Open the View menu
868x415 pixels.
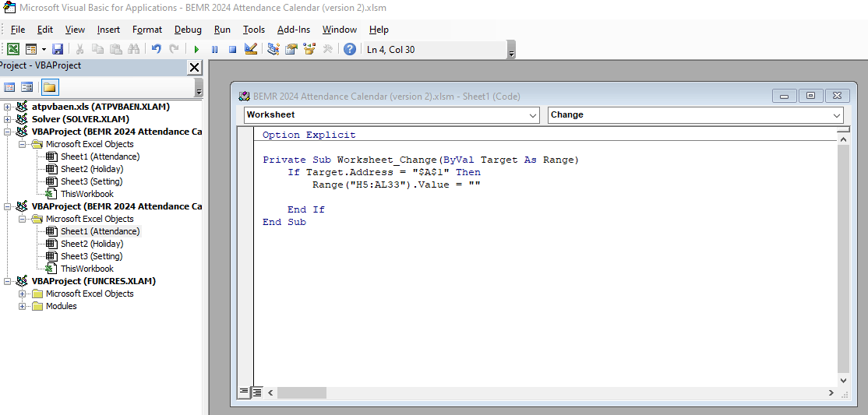click(x=75, y=30)
